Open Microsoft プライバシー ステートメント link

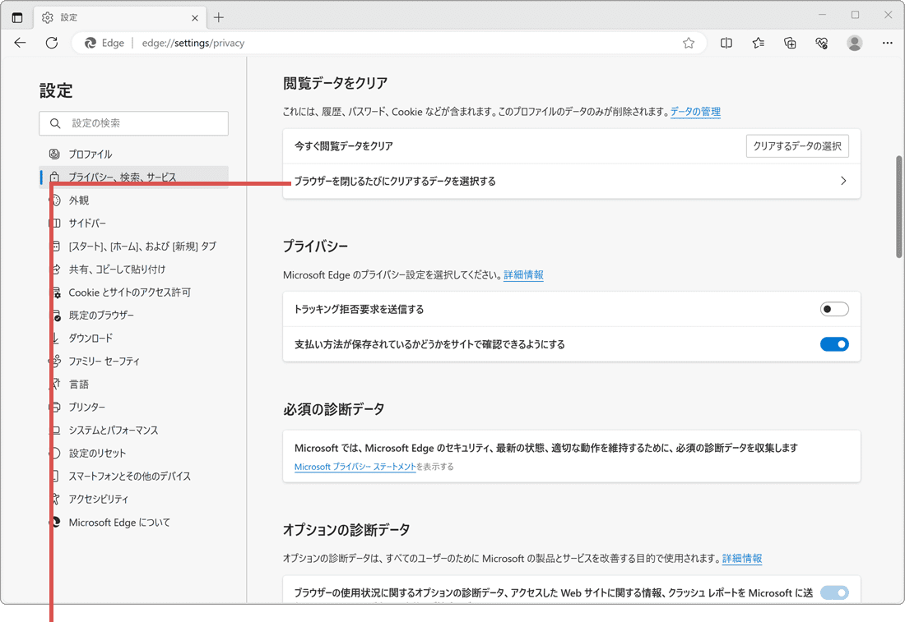coord(354,466)
